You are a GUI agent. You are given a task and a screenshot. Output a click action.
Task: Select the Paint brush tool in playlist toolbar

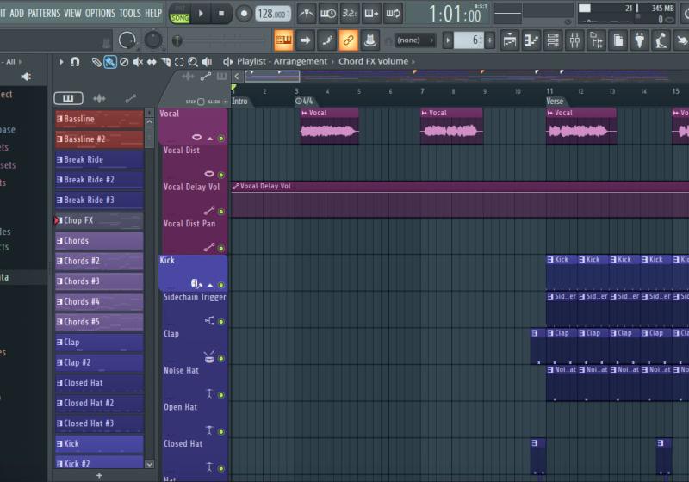[x=110, y=62]
